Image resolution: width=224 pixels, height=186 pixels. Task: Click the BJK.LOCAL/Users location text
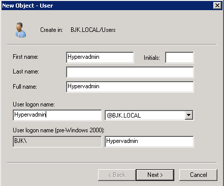(x=93, y=30)
